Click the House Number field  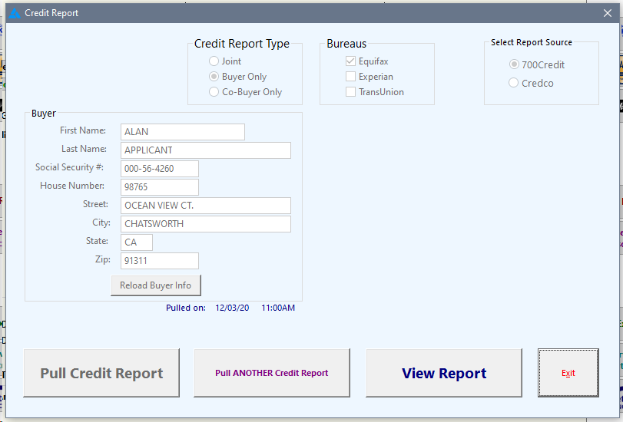click(x=160, y=187)
